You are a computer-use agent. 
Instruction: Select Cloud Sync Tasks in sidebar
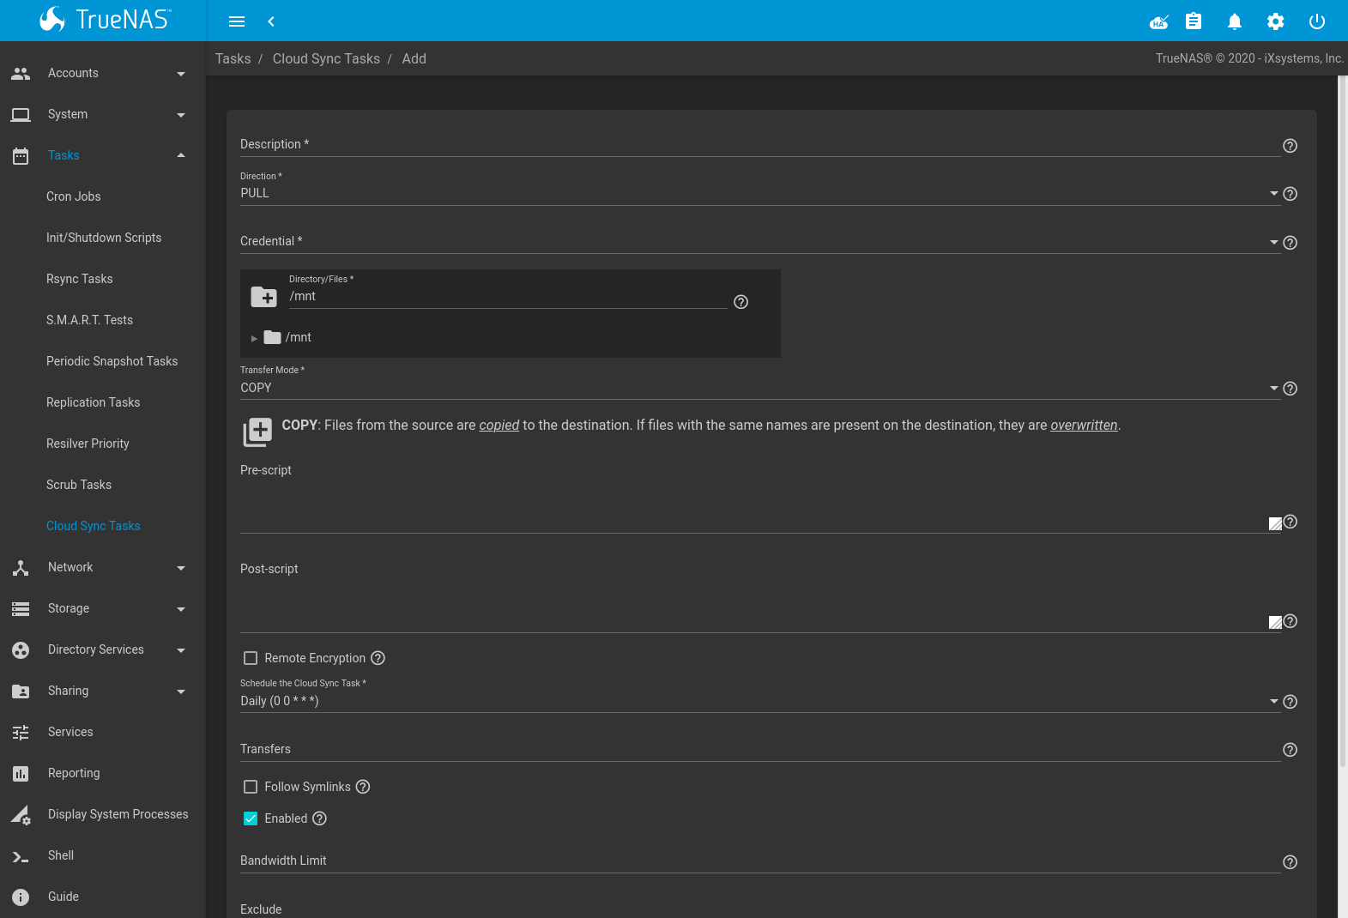[93, 526]
